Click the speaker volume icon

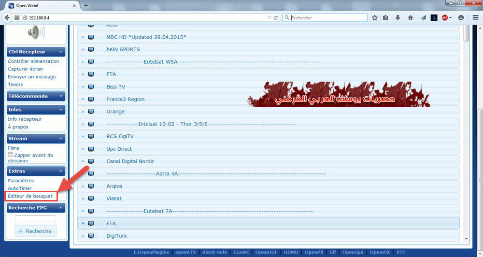pos(36,32)
